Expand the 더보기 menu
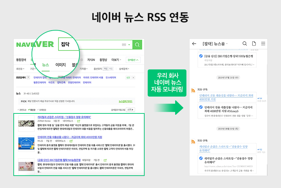 click(116, 60)
